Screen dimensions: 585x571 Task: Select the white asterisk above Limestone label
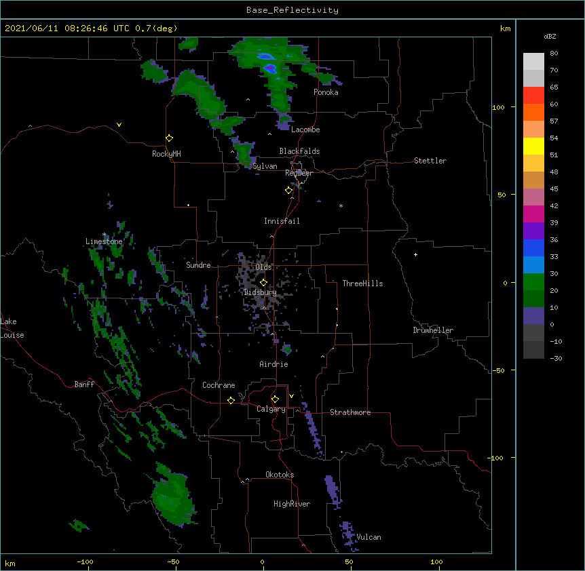105,235
